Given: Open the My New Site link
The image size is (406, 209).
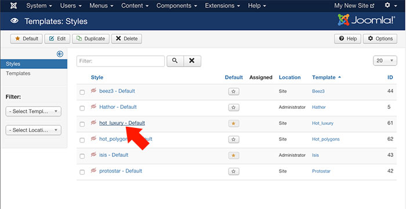Looking at the screenshot, I should (x=354, y=5).
